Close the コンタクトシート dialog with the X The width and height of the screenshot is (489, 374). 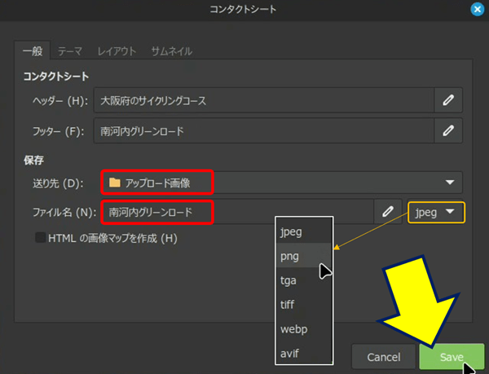tap(477, 10)
